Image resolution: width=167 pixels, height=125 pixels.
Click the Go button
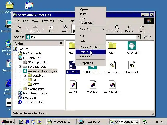coord(147,37)
